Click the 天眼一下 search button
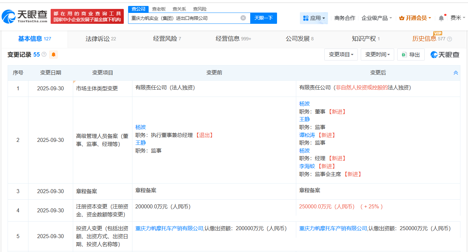The image size is (468, 252). (x=264, y=18)
